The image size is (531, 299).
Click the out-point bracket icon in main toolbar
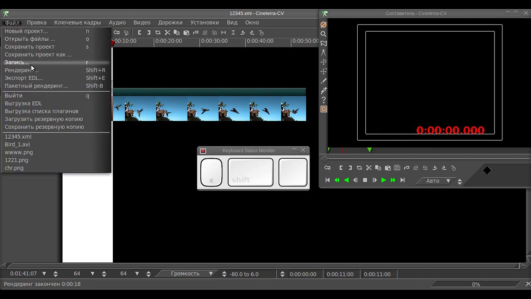tap(149, 32)
